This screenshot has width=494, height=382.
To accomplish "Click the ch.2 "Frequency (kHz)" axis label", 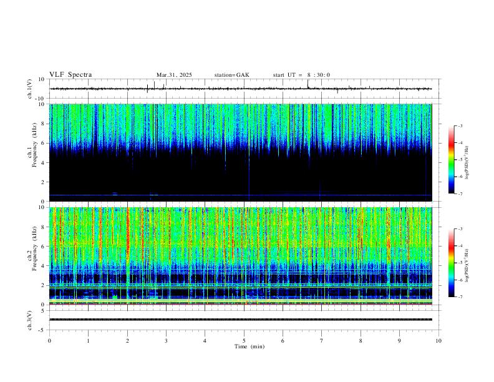I will coord(34,248).
